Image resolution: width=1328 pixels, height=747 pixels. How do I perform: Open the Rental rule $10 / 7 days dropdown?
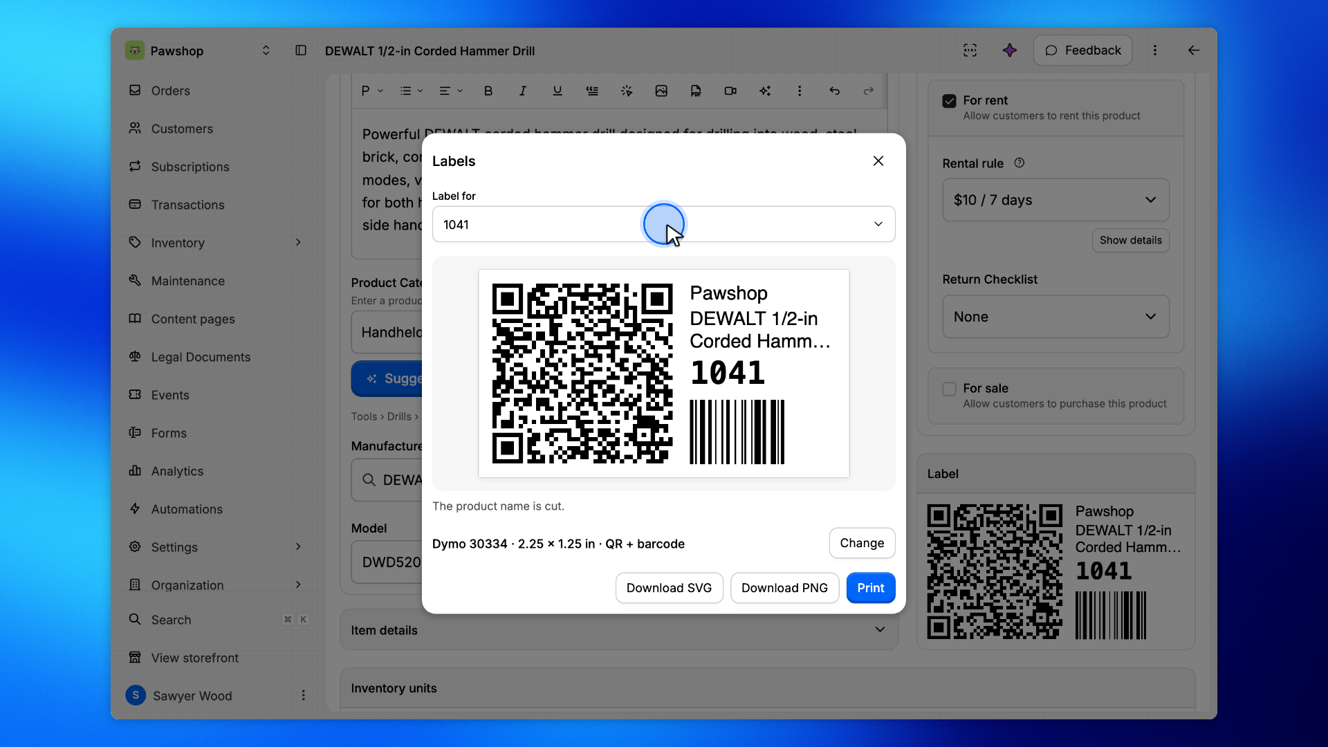[x=1056, y=200]
